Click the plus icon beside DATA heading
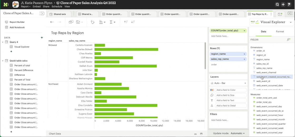Screen dimensions: 295x137 (42, 38)
